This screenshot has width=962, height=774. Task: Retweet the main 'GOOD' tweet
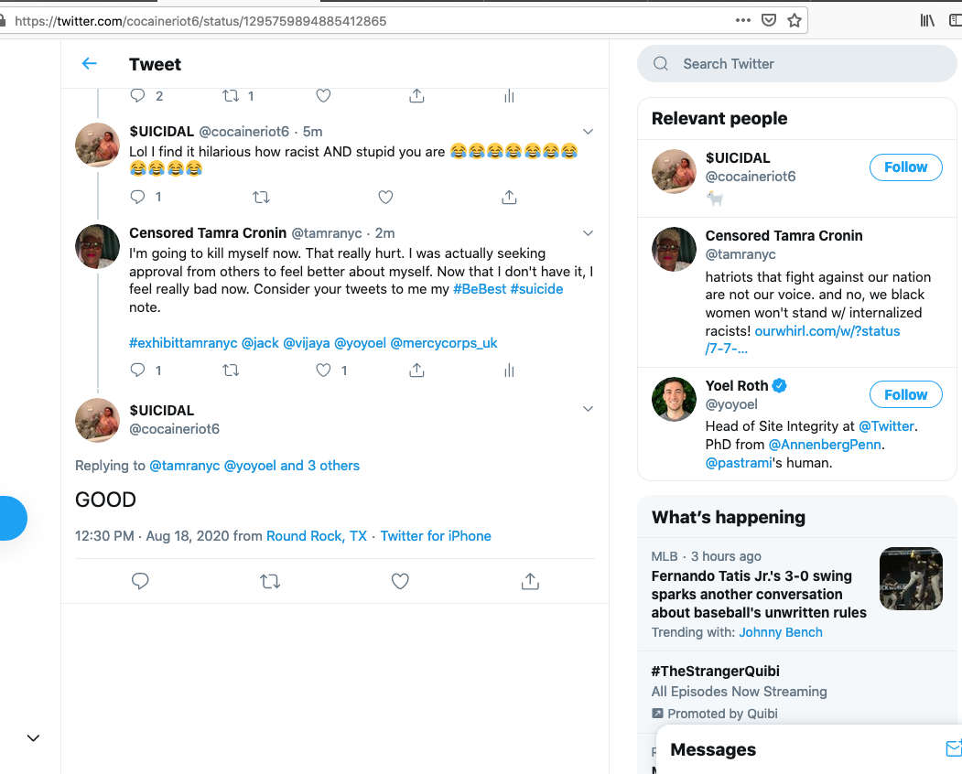[270, 581]
